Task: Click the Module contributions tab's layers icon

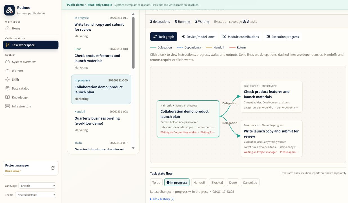Action: click(224, 37)
